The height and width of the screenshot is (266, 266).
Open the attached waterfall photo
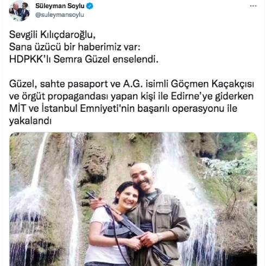pyautogui.click(x=133, y=199)
